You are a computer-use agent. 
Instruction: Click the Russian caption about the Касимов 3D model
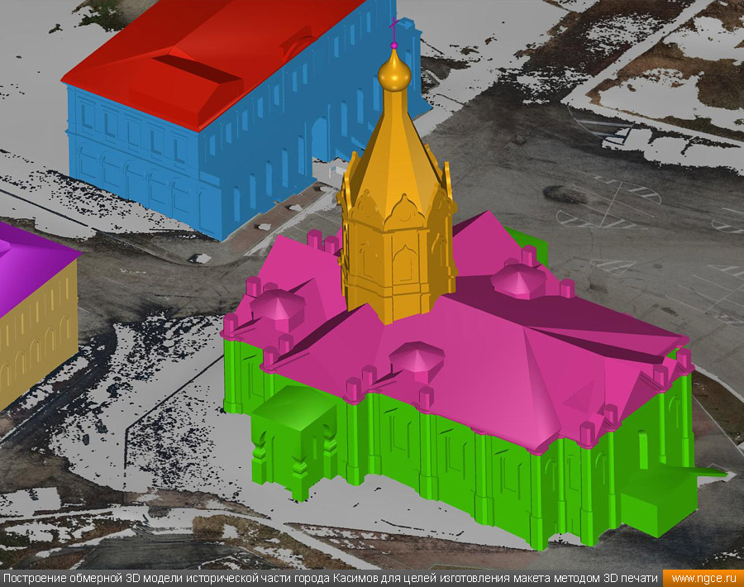[331, 579]
